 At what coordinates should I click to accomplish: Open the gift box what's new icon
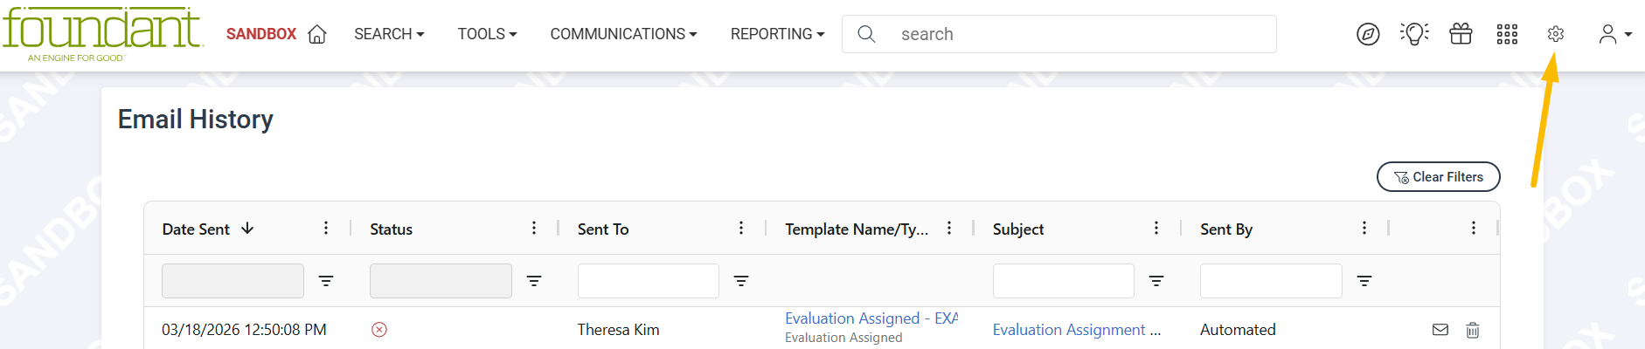click(x=1461, y=34)
